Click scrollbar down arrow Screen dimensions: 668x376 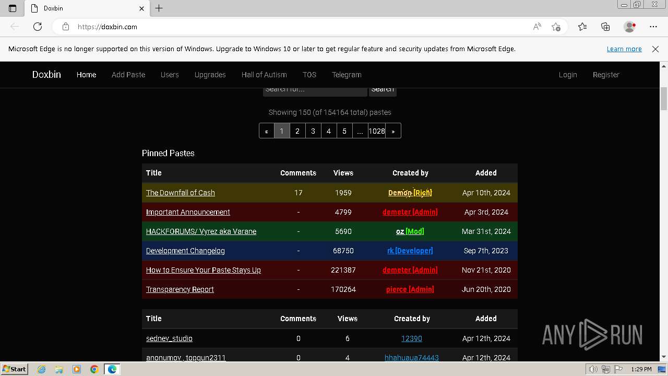pyautogui.click(x=664, y=357)
